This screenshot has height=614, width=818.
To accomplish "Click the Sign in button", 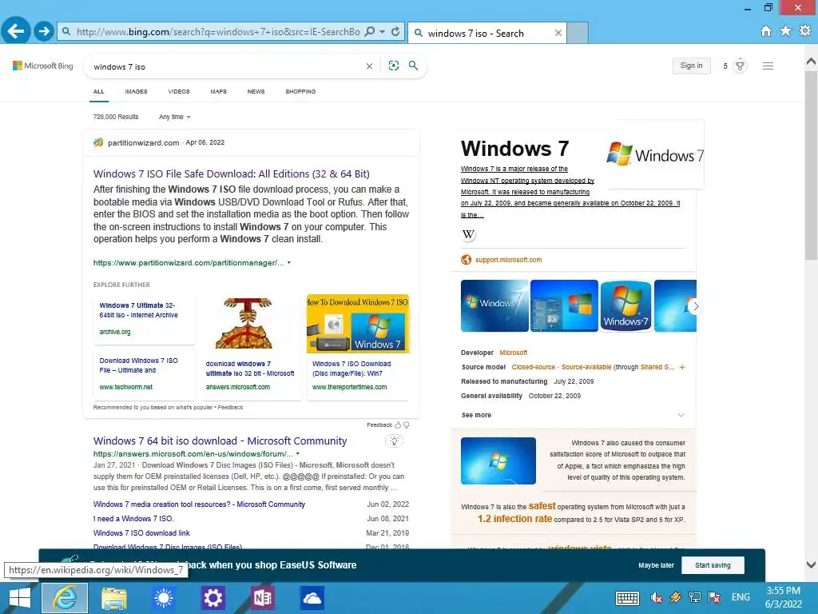I will (x=691, y=66).
